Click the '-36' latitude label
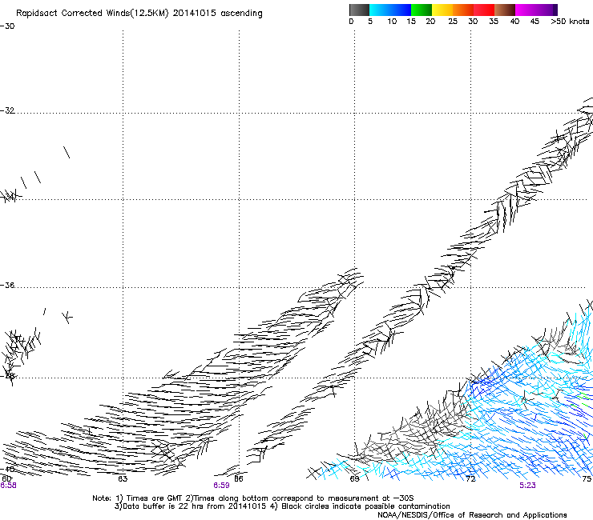The height and width of the screenshot is (520, 593). [x=7, y=285]
